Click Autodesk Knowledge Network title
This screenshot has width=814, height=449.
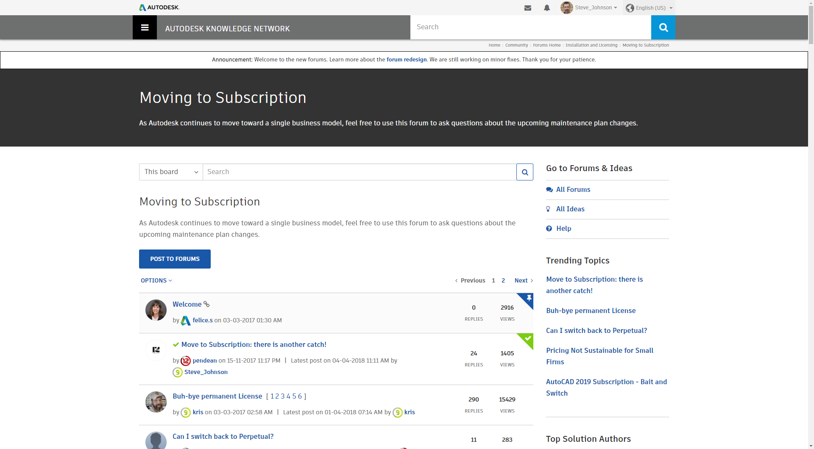(x=227, y=28)
